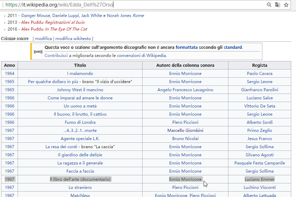Click Piero Piccioni in Fumo di Londra row
This screenshot has height=197, width=296.
click(x=185, y=122)
